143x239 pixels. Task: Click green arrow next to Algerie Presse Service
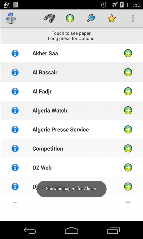point(128,129)
